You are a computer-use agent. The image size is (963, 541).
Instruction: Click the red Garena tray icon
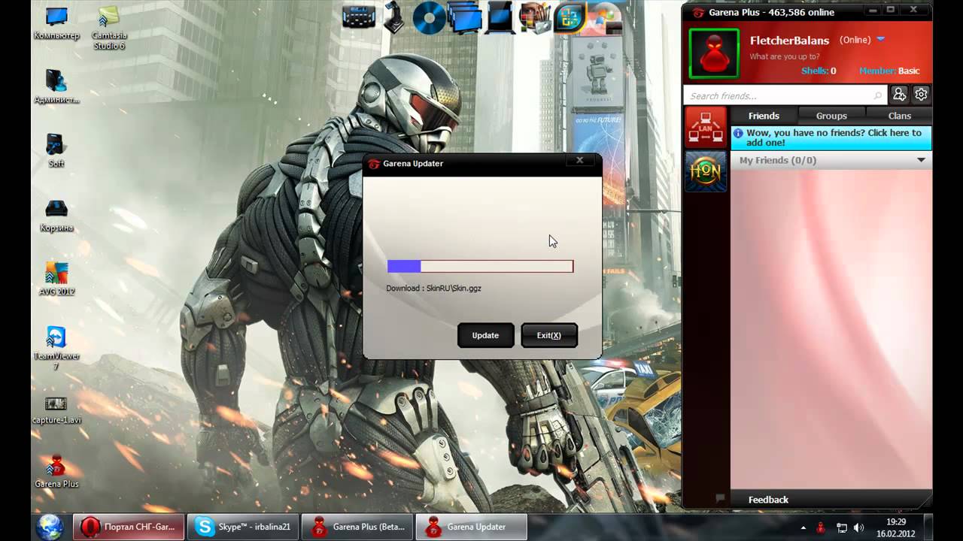821,527
